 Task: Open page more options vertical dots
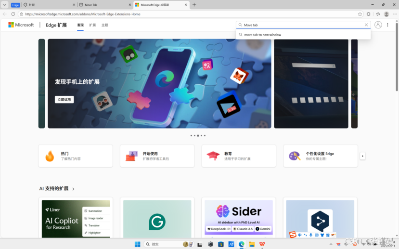click(x=387, y=25)
